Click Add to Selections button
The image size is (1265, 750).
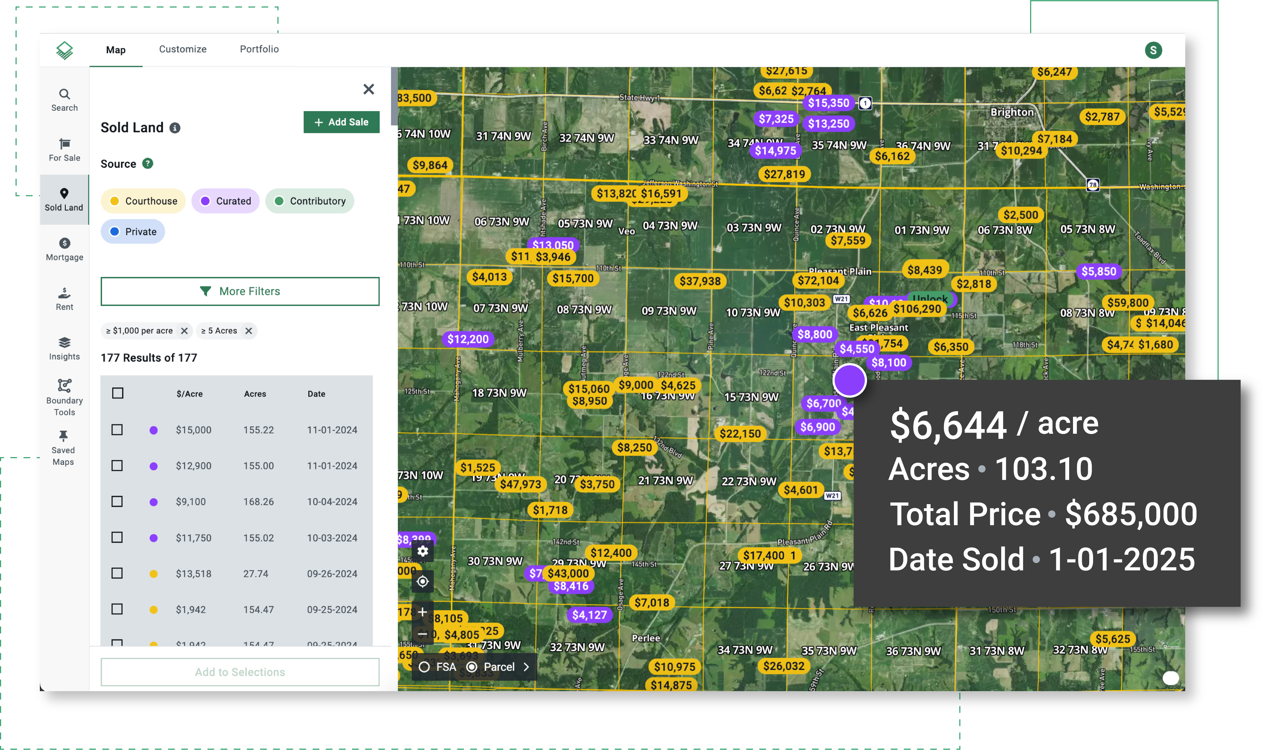[240, 672]
